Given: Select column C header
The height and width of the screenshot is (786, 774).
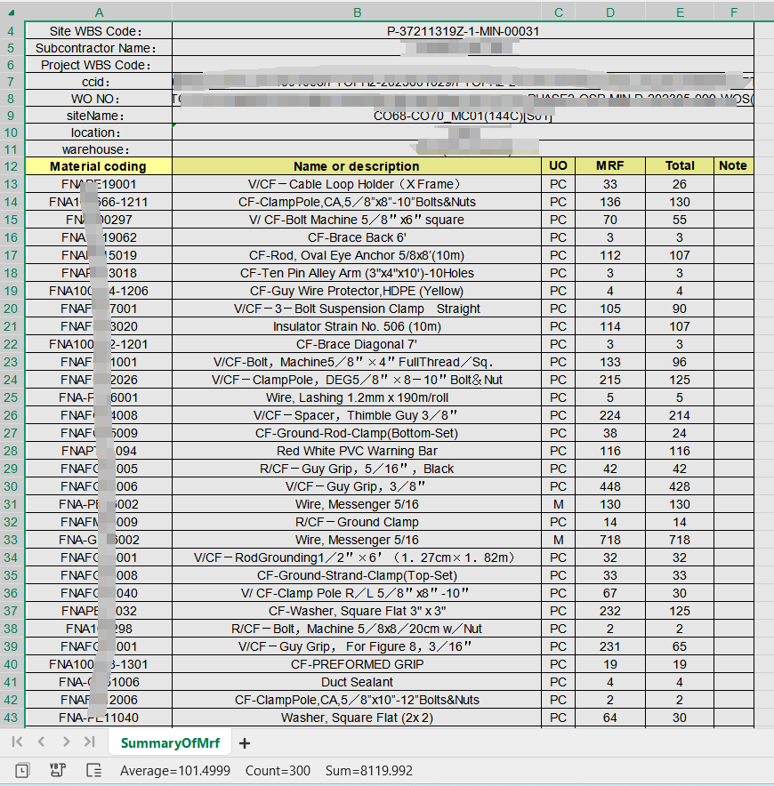Looking at the screenshot, I should coord(559,12).
